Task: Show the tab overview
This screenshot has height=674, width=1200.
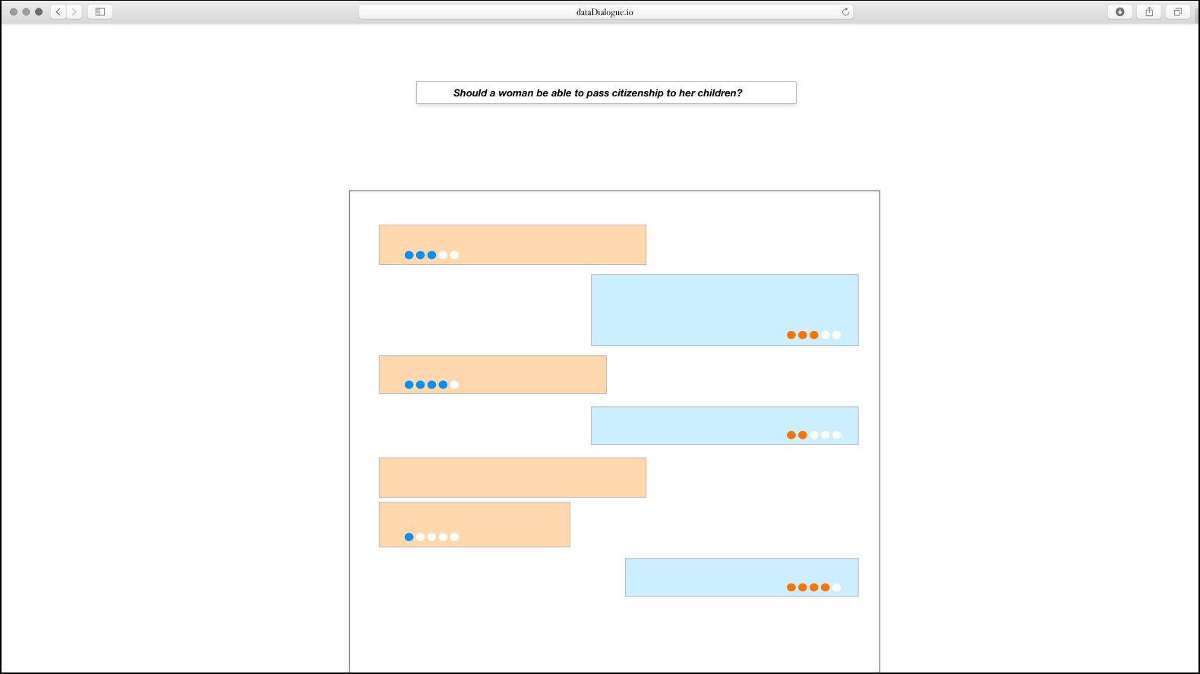Action: click(x=1178, y=12)
